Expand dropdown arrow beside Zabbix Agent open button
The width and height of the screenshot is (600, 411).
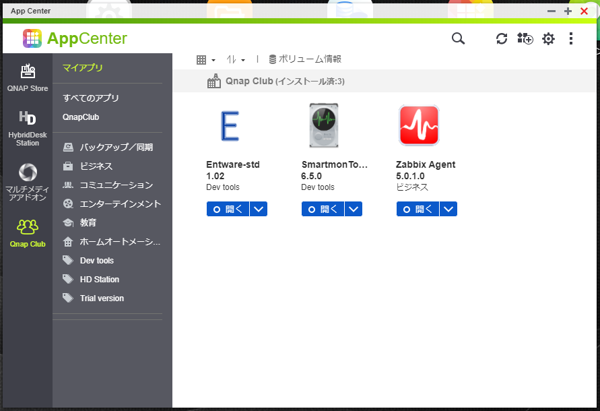point(448,210)
